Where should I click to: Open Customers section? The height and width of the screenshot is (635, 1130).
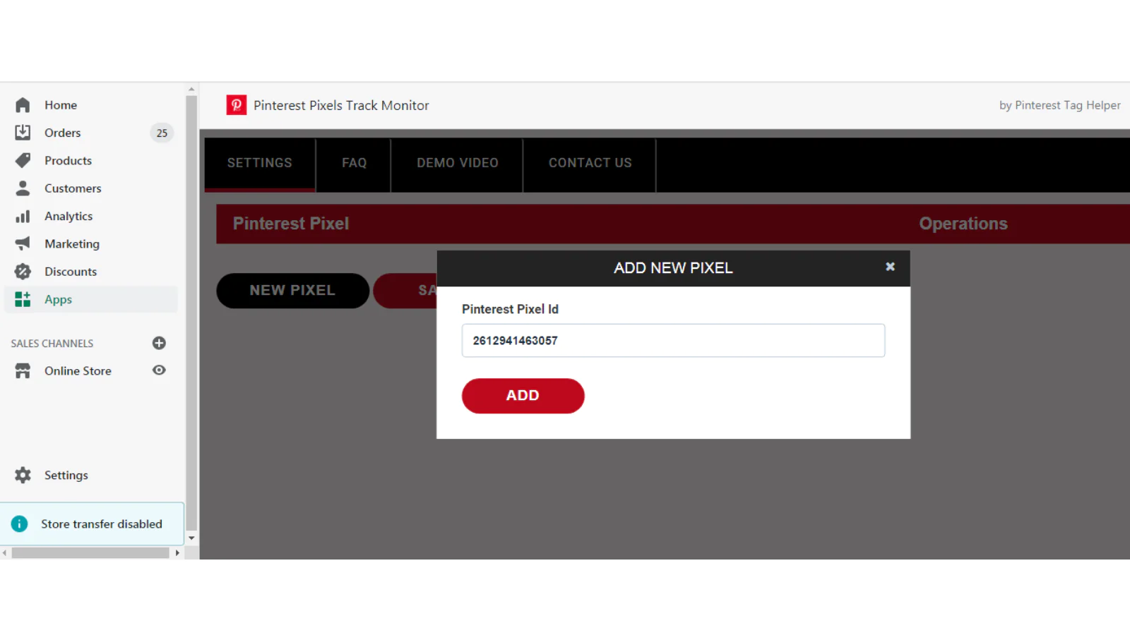(x=73, y=188)
